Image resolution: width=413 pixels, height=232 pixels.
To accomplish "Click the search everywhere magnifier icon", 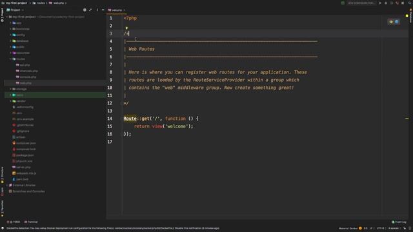I will pos(410,3).
